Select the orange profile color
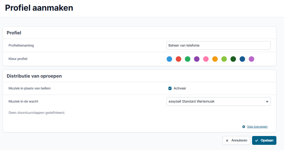This screenshot has height=150, width=284. pos(215,59)
